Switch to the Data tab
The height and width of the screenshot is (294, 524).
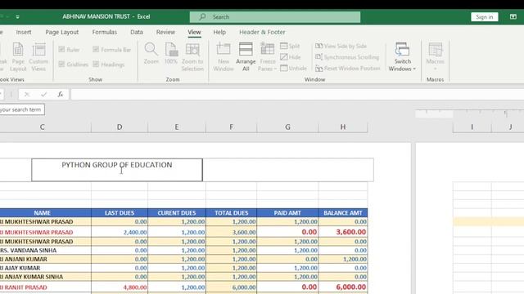(x=137, y=32)
